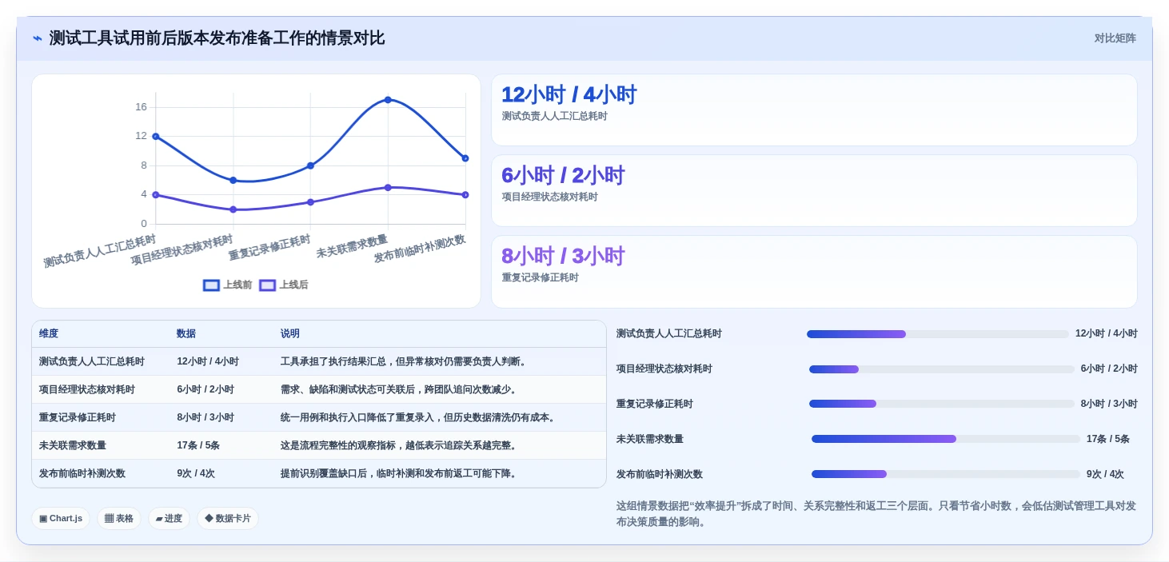Click the 上线前 point at 测试负责人人工汇总耗时
This screenshot has height=562, width=1169.
[156, 137]
